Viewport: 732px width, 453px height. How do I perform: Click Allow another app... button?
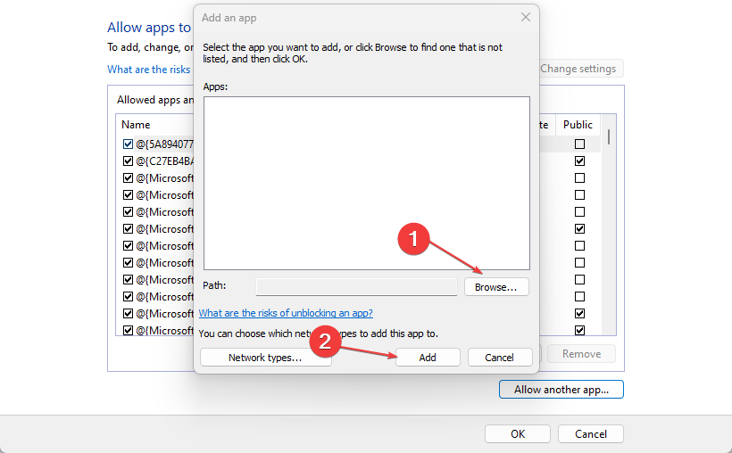coord(561,390)
